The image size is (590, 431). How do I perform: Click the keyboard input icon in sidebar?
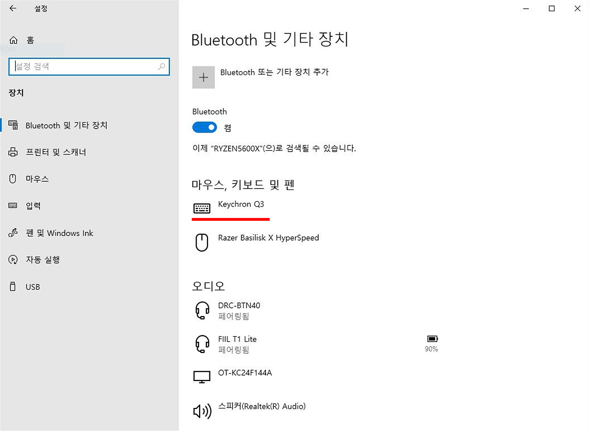[x=13, y=206]
